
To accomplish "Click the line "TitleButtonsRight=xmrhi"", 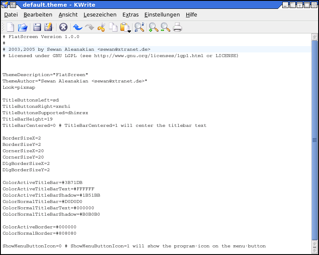I will 36,106.
